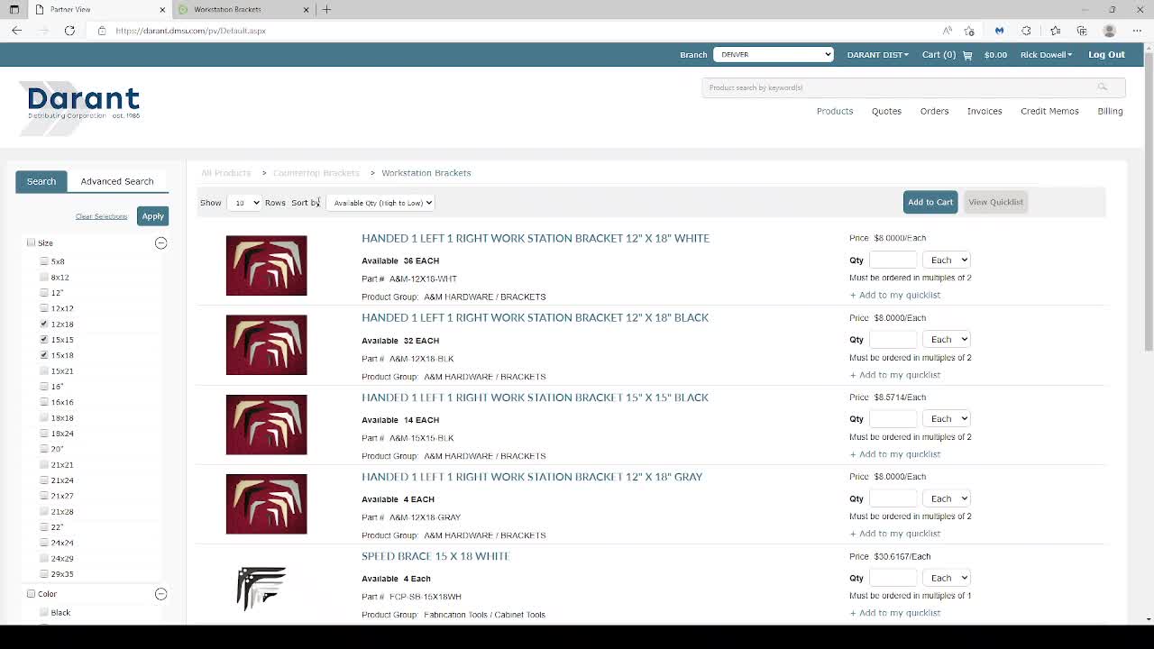The width and height of the screenshot is (1154, 649).
Task: Open unit dropdown for 12x18 BLACK bracket
Action: coord(947,339)
